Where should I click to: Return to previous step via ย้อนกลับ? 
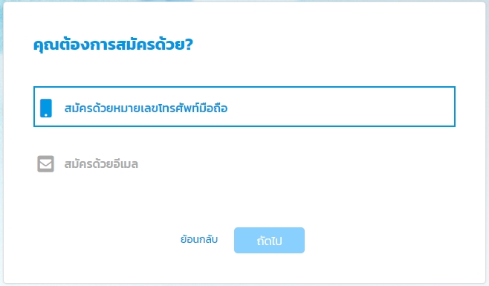199,239
